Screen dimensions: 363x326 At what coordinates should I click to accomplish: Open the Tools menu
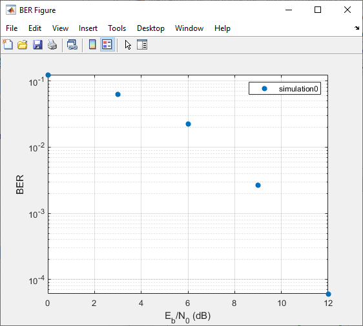[x=117, y=28]
